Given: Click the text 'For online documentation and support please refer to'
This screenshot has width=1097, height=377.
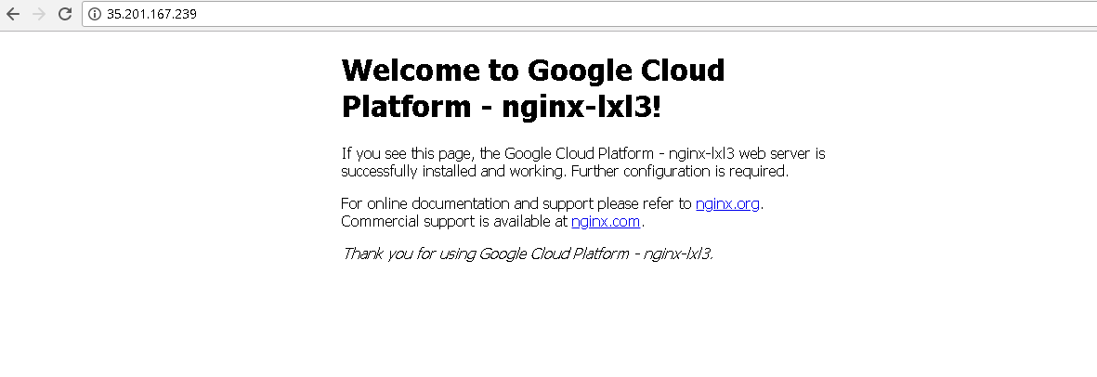Looking at the screenshot, I should (x=516, y=203).
